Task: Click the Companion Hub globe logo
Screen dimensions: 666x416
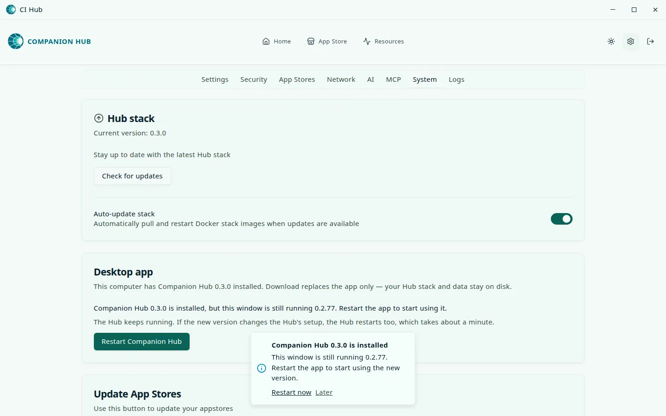Action: pyautogui.click(x=16, y=41)
